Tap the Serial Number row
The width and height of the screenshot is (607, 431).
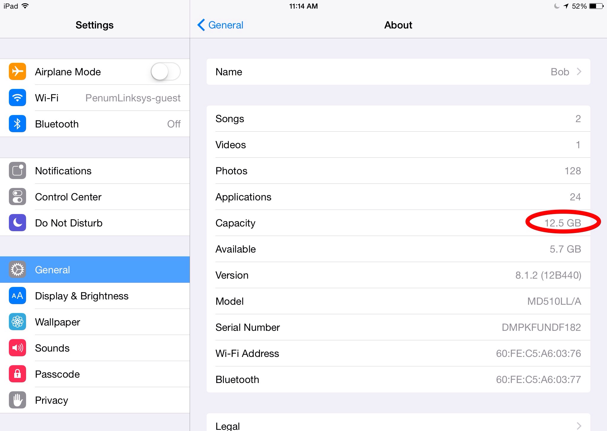[x=398, y=327]
